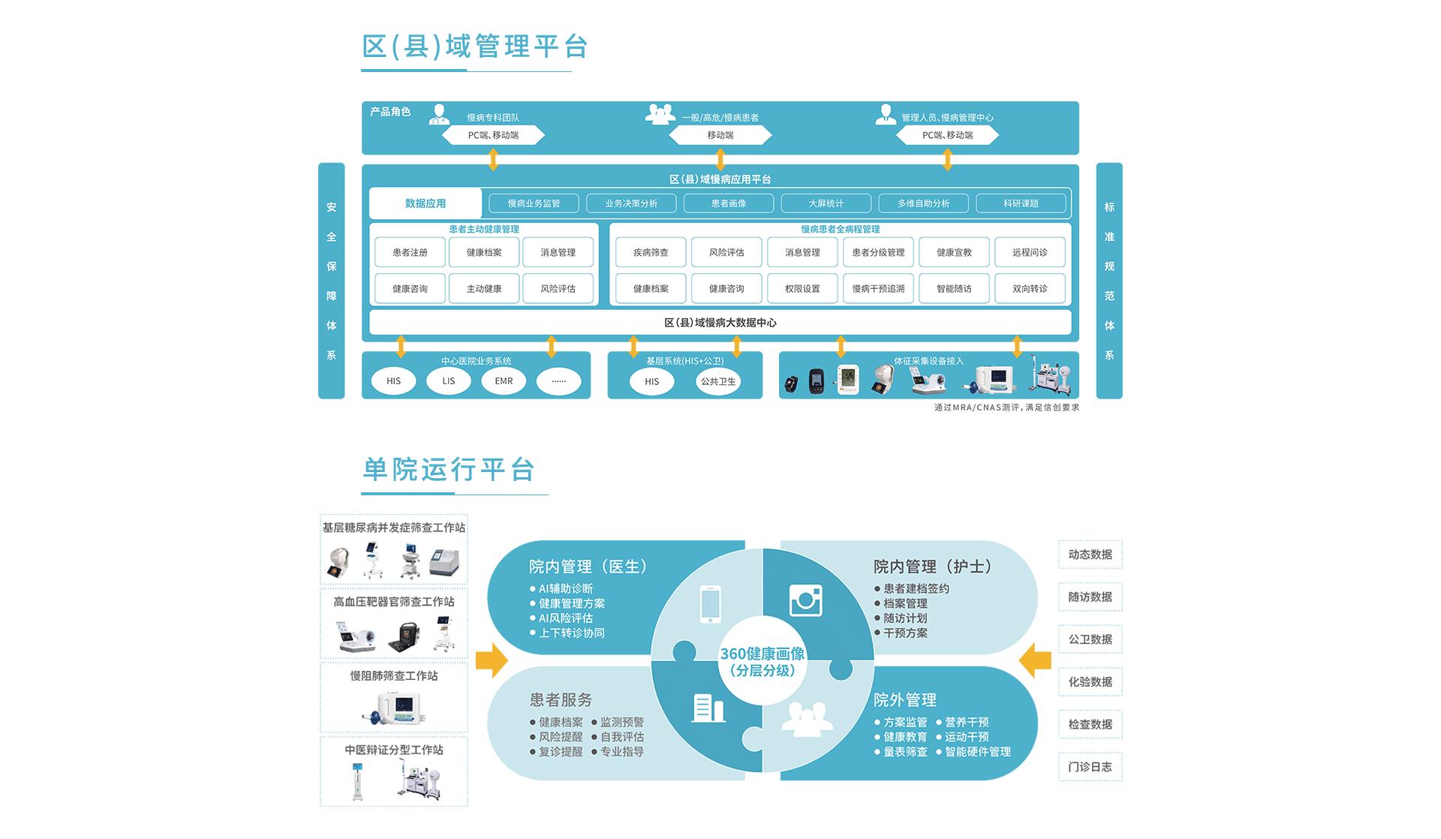
Task: Open the 化验数据 box
Action: (x=1091, y=682)
